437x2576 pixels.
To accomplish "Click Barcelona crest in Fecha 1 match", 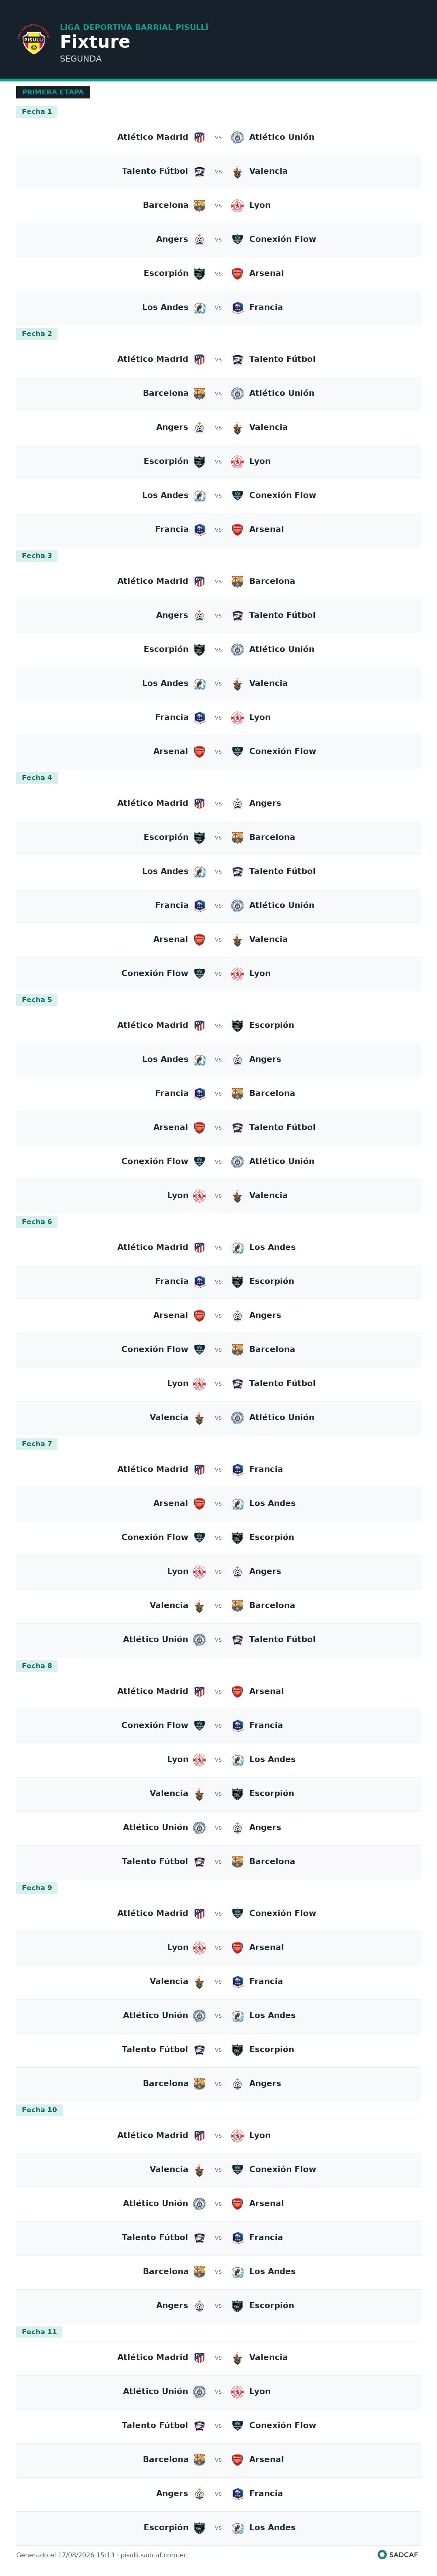I will pos(199,205).
